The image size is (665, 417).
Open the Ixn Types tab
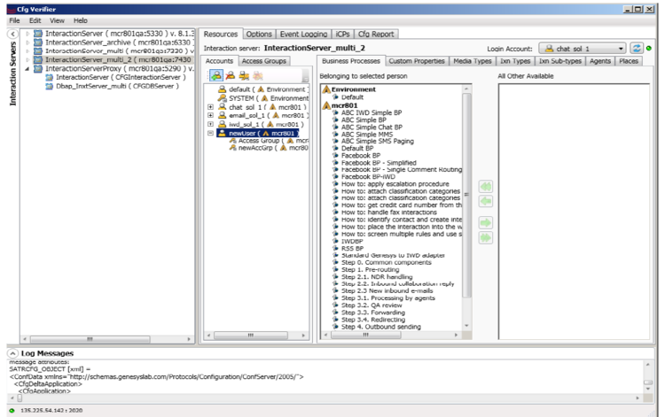click(515, 61)
